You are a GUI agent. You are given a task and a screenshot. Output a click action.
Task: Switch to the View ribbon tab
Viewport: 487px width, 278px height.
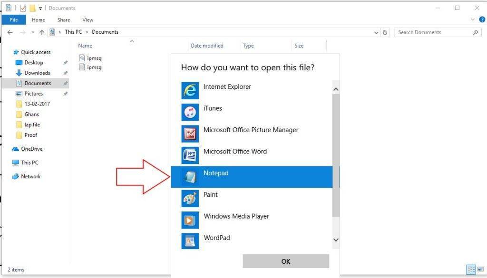[88, 20]
